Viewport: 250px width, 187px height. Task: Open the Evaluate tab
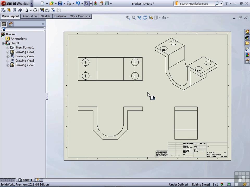[x=60, y=16]
